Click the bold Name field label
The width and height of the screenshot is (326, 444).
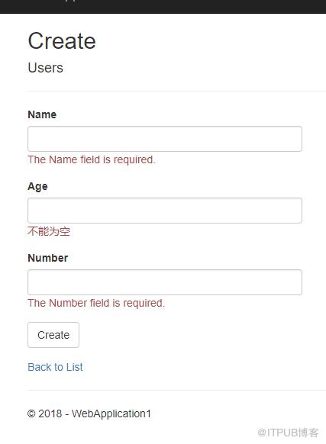pos(42,114)
